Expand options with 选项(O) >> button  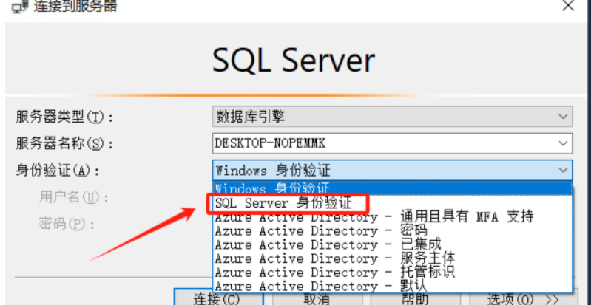tap(524, 298)
